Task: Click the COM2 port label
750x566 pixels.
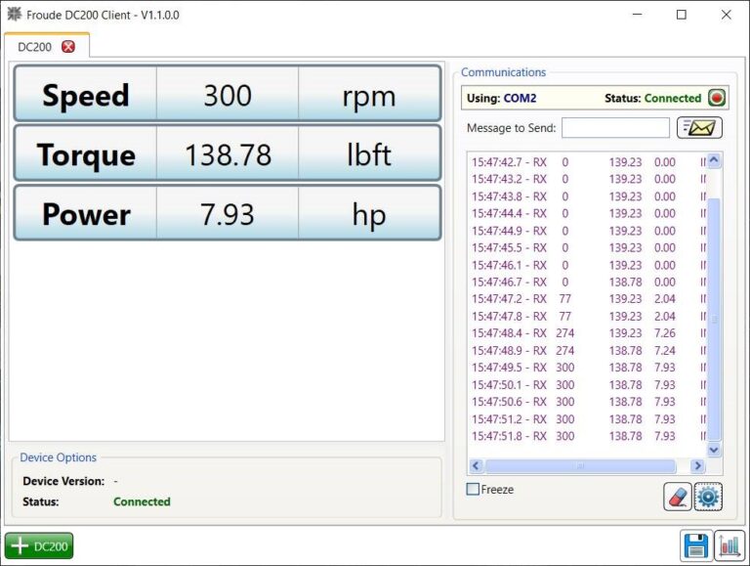Action: click(520, 98)
